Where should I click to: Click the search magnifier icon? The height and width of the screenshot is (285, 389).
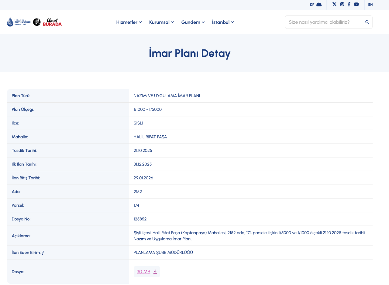[x=367, y=22]
